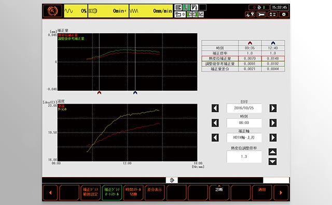332x205 pixels.
Task: Page function keys right with orange arrow
Action: click(x=281, y=193)
